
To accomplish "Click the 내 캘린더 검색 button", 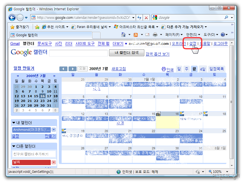I will [127, 53].
